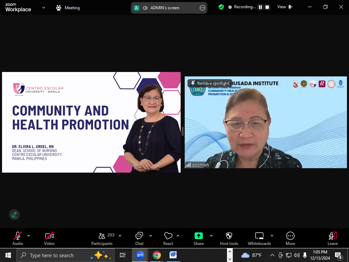This screenshot has height=262, width=349.
Task: Pause the recording
Action: [260, 7]
